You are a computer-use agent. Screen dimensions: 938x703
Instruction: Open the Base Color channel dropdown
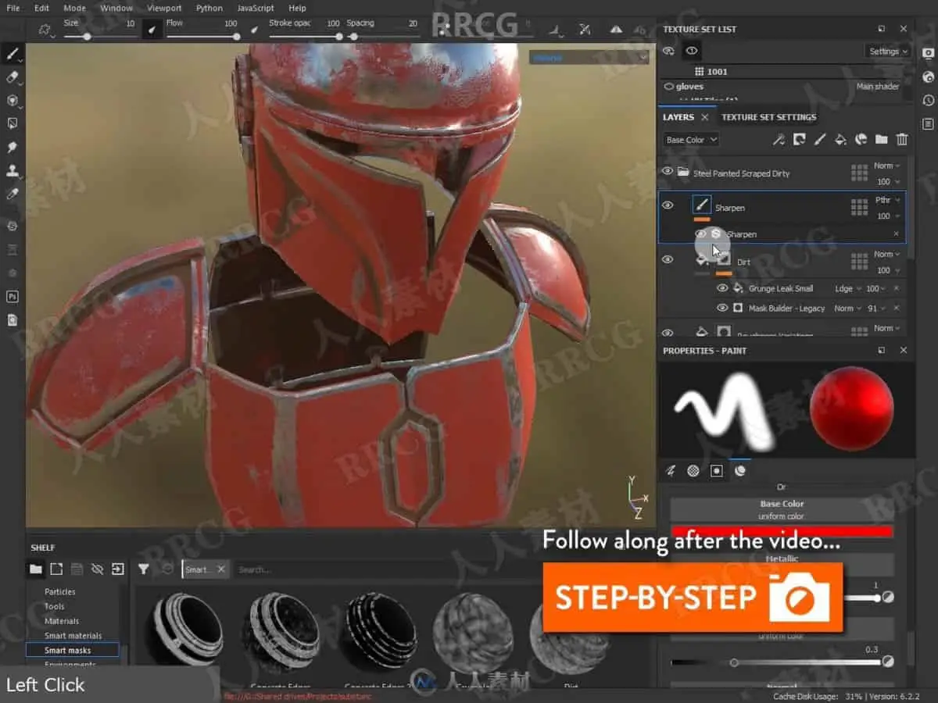pos(691,140)
